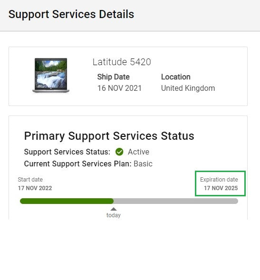Click the today triangle marker
Viewport: 260px width, 280px height.
pyautogui.click(x=114, y=209)
